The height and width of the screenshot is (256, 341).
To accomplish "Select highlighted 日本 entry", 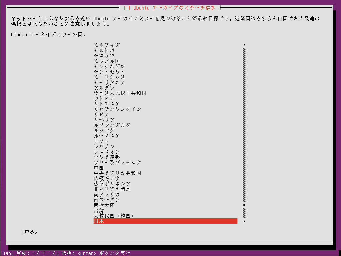I will (166, 221).
